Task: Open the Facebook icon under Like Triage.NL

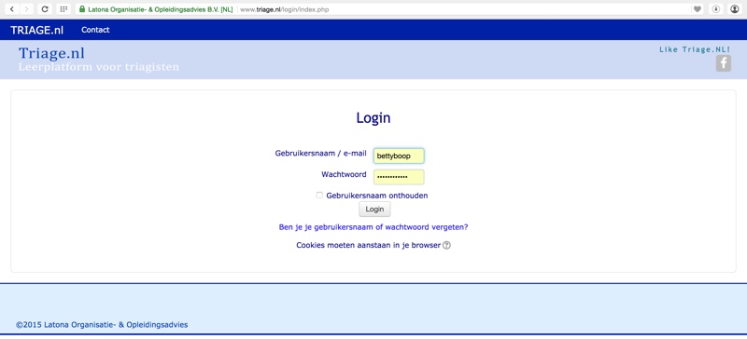Action: click(x=723, y=63)
